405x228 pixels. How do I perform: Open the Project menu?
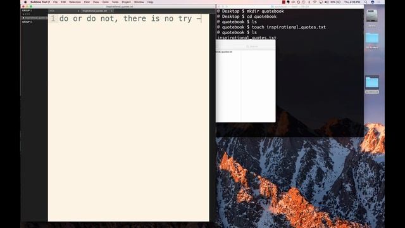[127, 2]
